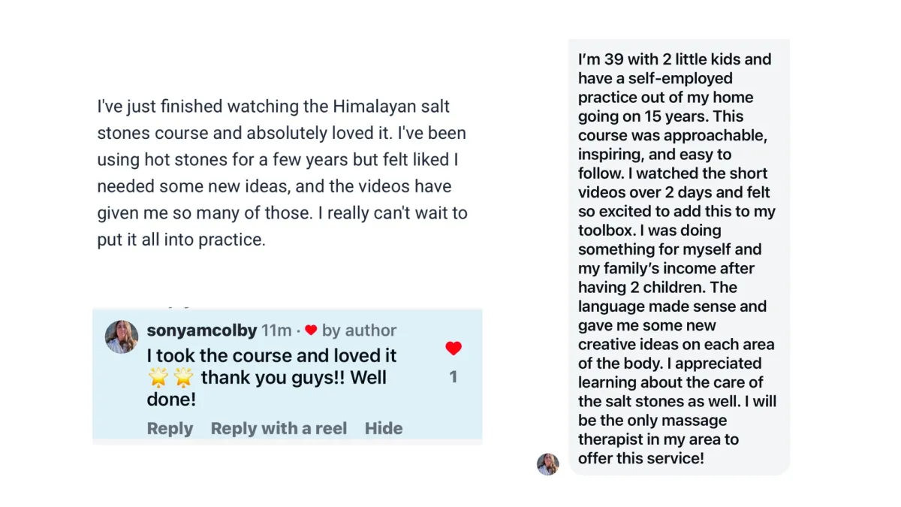Click the first star emoji in the comment
This screenshot has height=507, width=901.
click(158, 377)
